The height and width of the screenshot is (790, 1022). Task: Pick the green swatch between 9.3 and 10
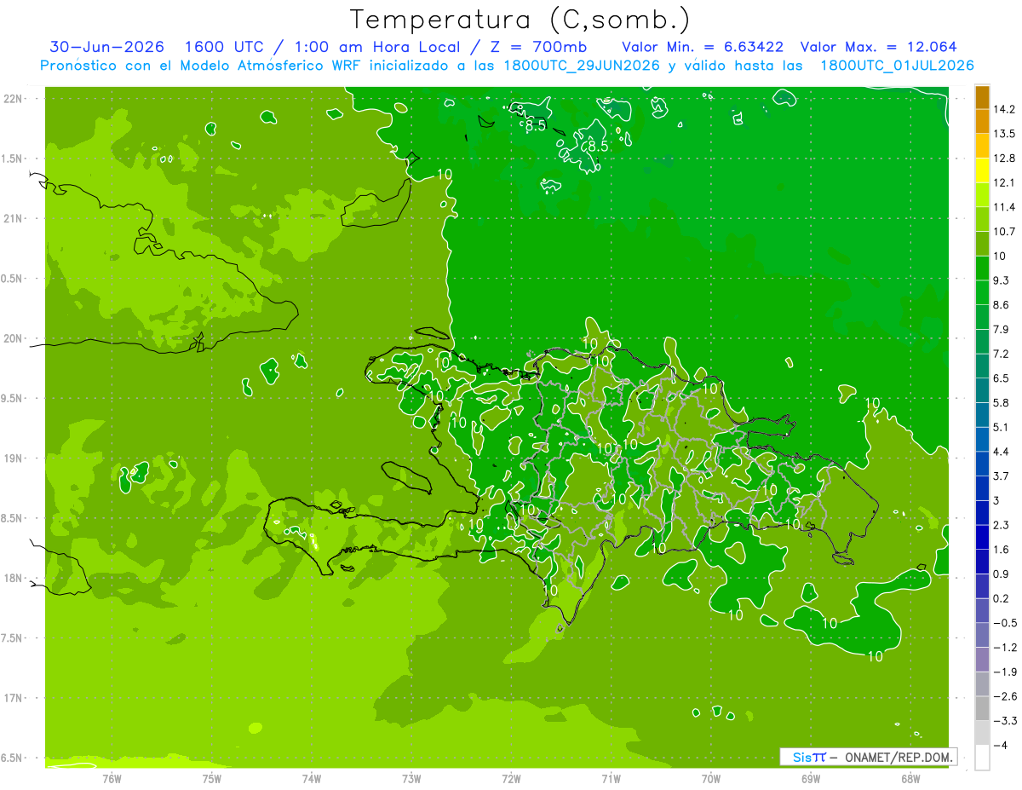tap(982, 268)
